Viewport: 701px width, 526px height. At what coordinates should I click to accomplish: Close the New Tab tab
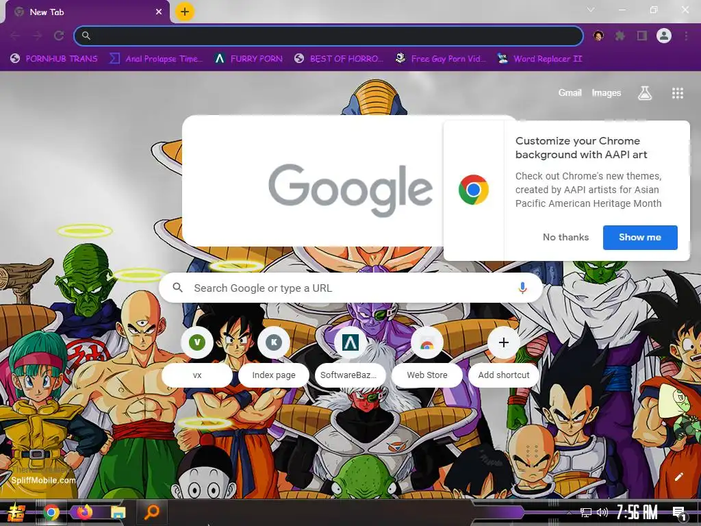159,12
